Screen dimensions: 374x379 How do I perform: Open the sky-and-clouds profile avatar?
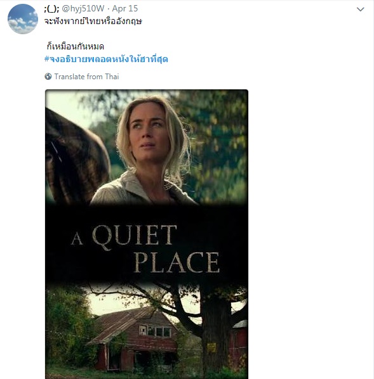coord(23,19)
